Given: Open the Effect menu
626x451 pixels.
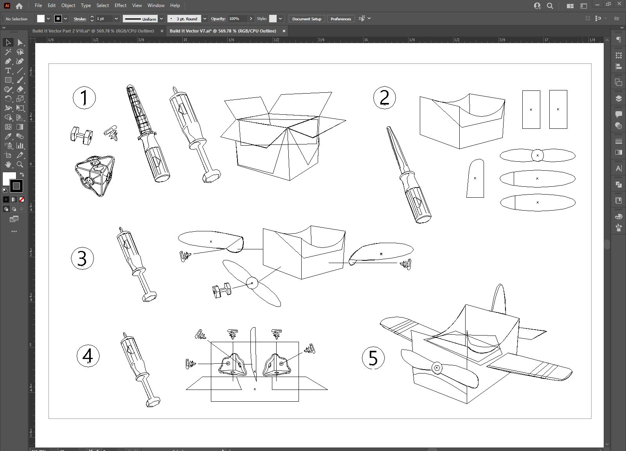Looking at the screenshot, I should 121,5.
